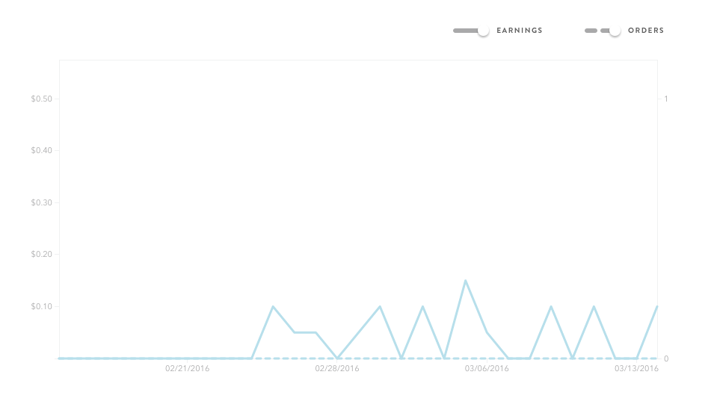Click the $0.50 y-axis label
Image resolution: width=717 pixels, height=413 pixels.
(42, 99)
